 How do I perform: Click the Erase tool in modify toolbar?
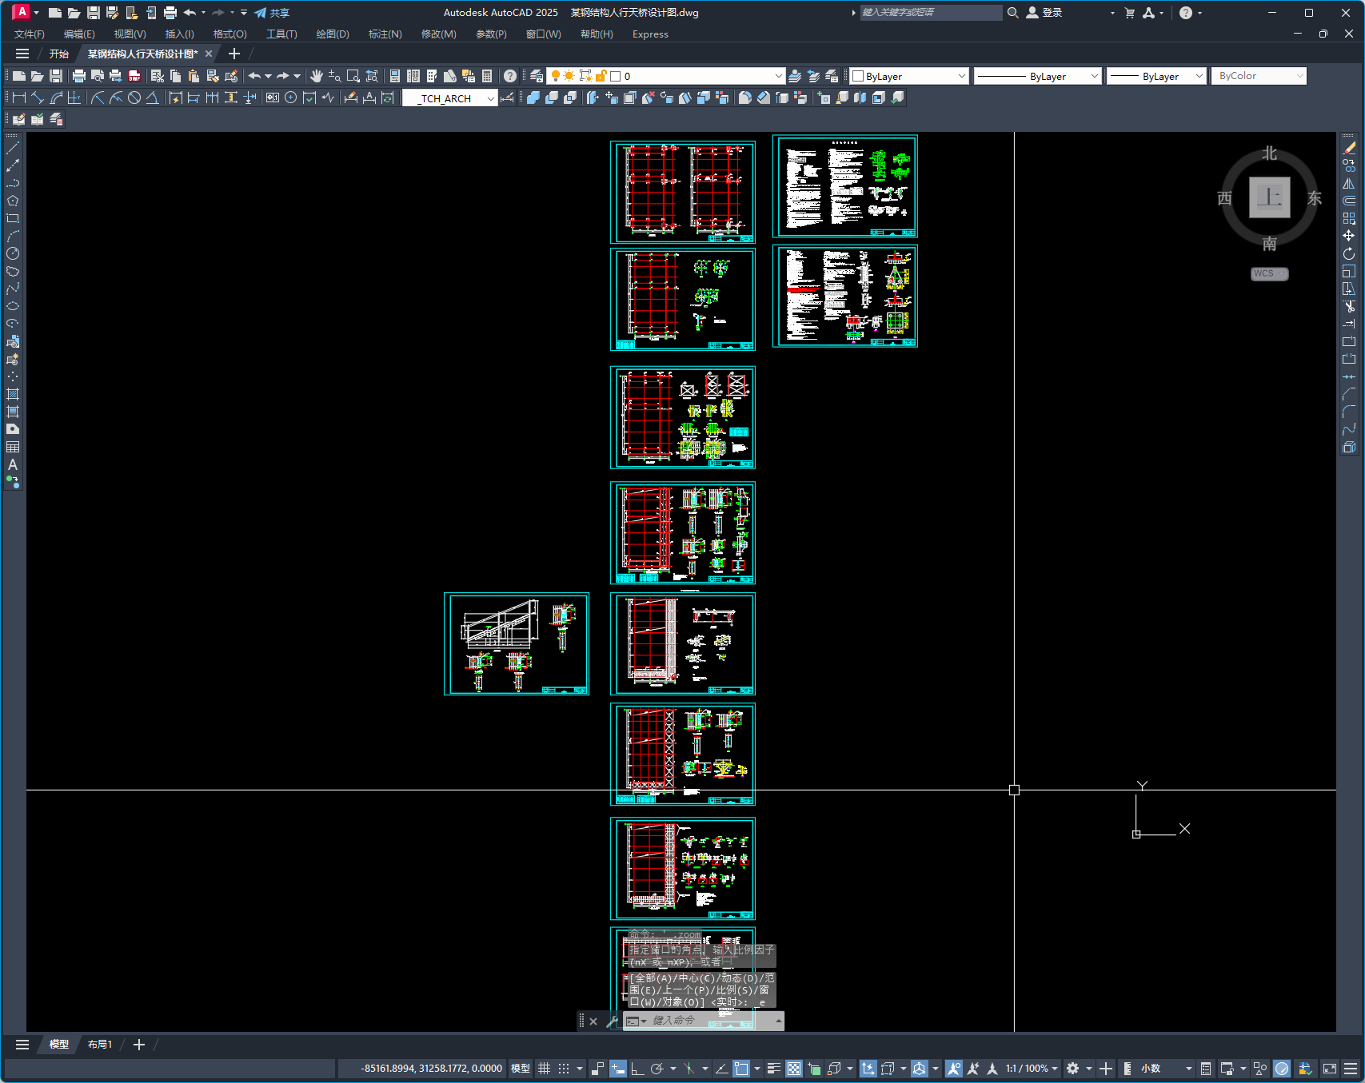(x=1349, y=148)
